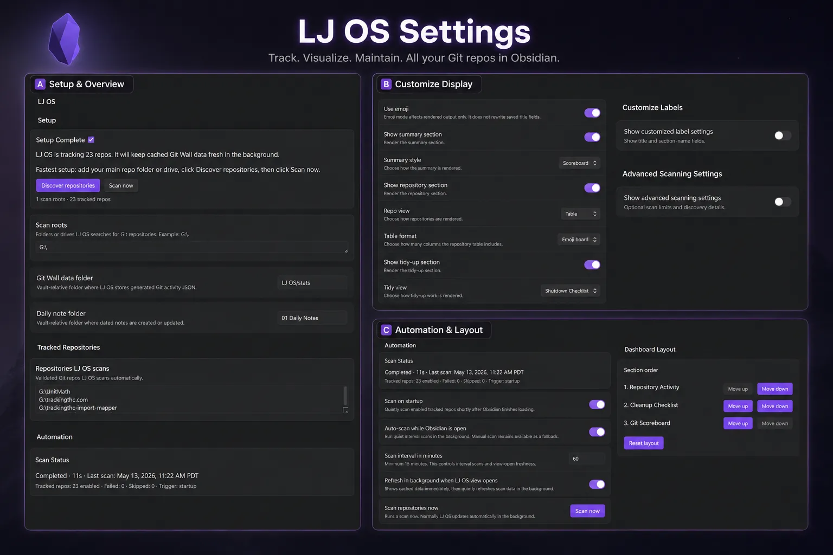Click the Customize Labels heading
Screen dimensions: 833x555
[652, 108]
